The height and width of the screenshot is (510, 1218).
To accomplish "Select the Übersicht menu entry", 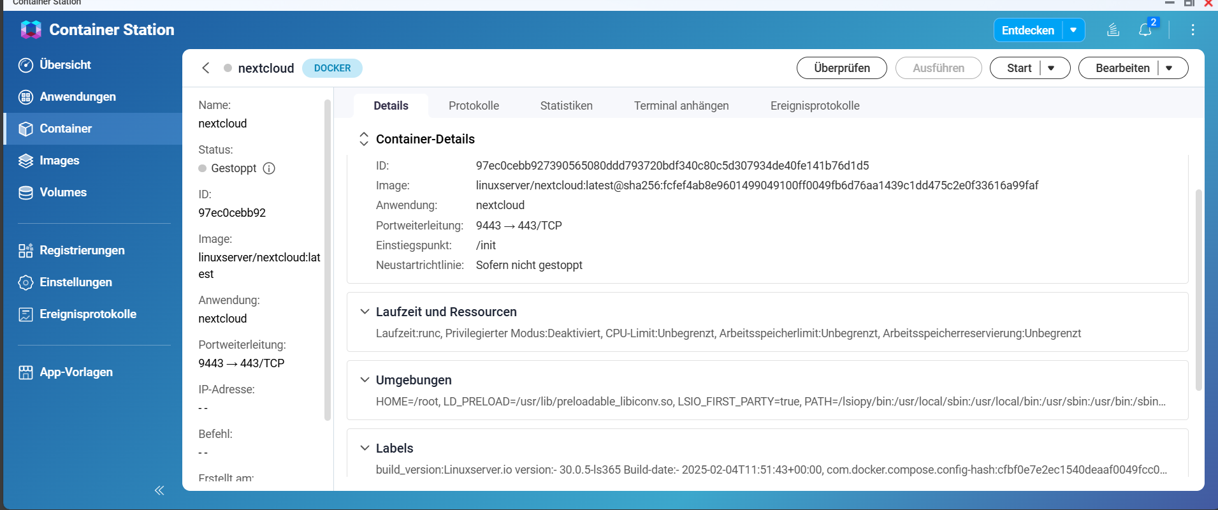I will pyautogui.click(x=93, y=65).
